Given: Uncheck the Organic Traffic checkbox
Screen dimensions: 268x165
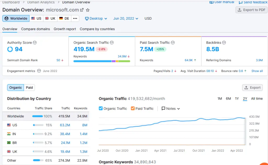Looking at the screenshot, I should 101,109.
